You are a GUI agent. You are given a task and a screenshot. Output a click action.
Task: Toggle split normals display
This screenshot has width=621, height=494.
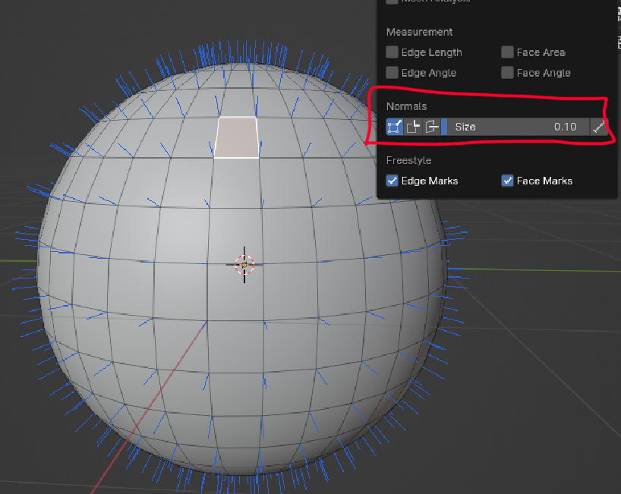(413, 127)
